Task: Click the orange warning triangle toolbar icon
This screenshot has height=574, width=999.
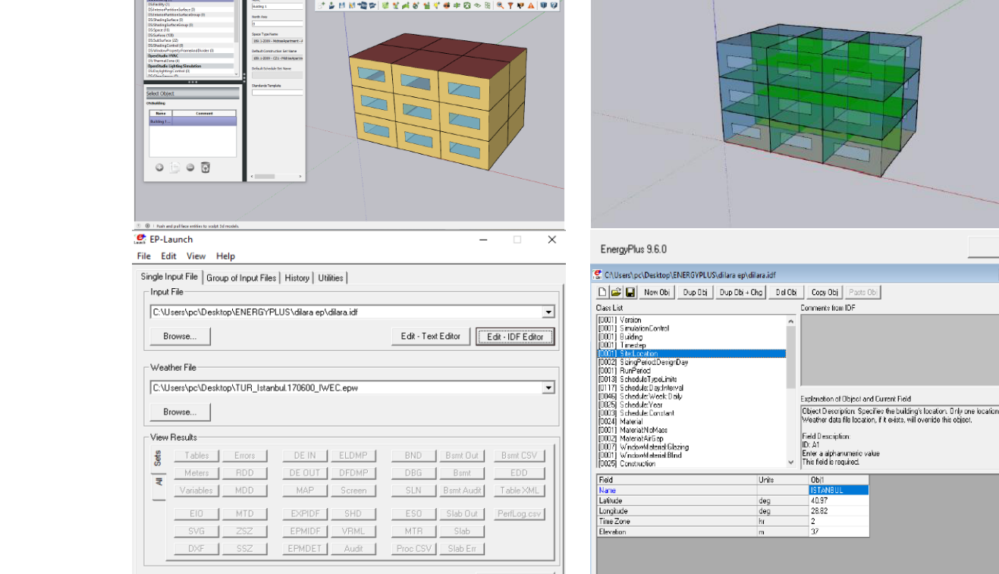Action: (531, 5)
